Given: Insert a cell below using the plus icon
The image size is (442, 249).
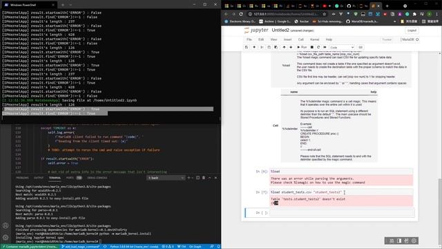Looking at the screenshot, I should [x=254, y=47].
